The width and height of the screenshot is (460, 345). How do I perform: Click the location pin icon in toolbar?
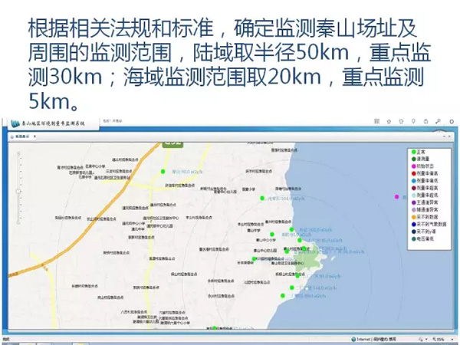tap(413, 121)
